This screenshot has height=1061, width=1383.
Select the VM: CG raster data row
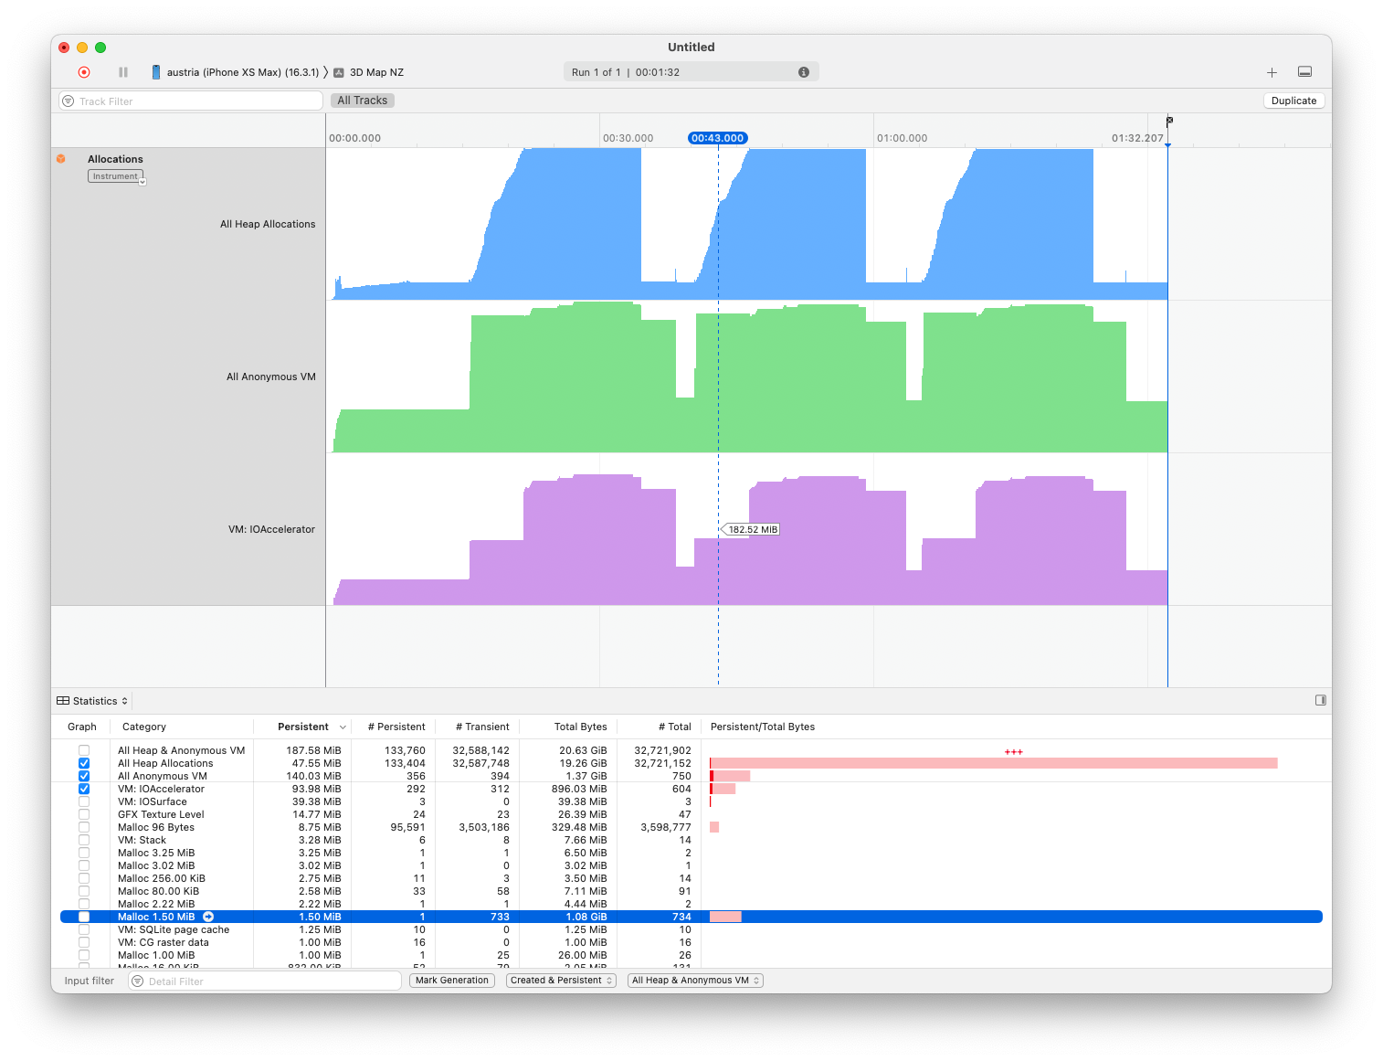[691, 942]
